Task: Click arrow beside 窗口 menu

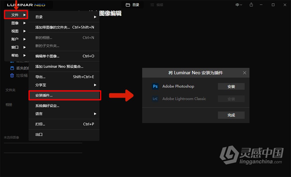Action: pos(25,47)
